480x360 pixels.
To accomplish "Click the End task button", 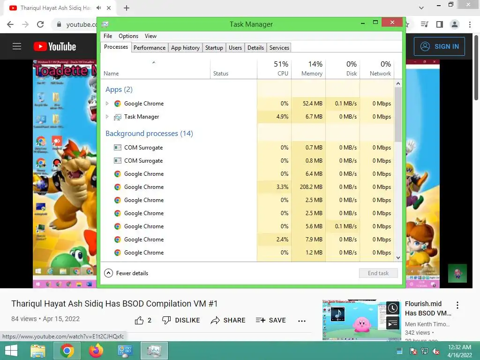I will pos(378,273).
